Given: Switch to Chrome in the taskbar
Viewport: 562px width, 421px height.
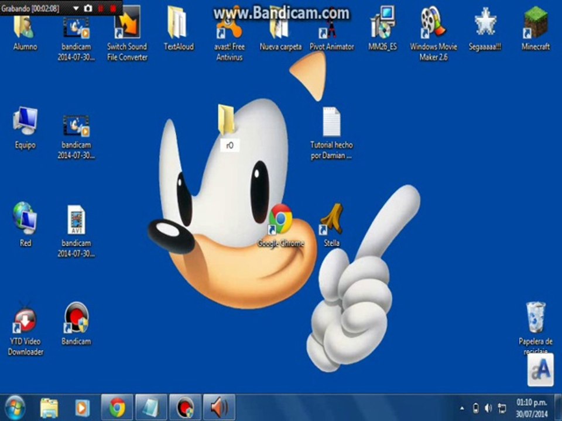Looking at the screenshot, I should pos(117,408).
